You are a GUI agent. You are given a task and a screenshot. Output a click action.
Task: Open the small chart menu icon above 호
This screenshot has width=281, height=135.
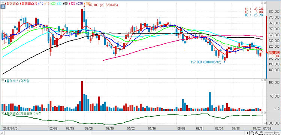(x=3, y=3)
